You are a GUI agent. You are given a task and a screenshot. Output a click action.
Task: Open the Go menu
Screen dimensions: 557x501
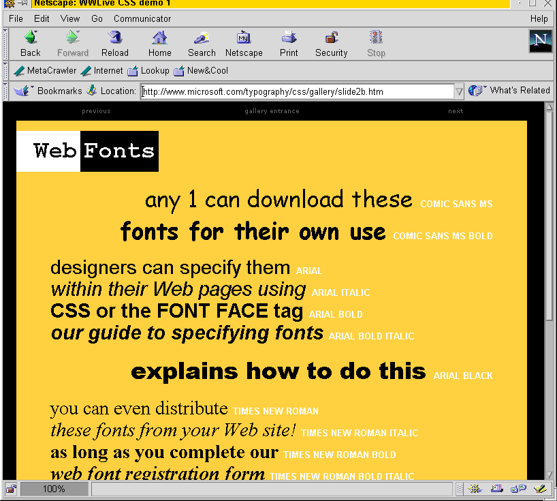click(97, 18)
